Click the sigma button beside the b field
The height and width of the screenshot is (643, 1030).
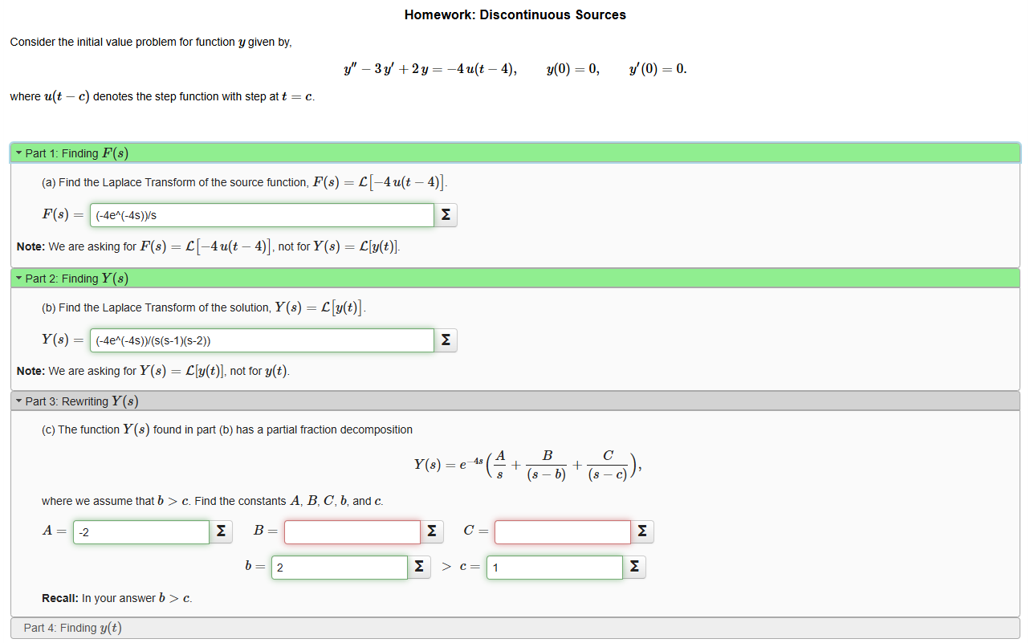(x=419, y=567)
